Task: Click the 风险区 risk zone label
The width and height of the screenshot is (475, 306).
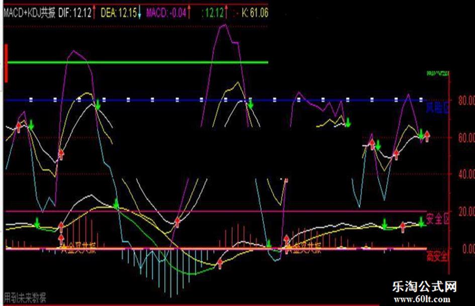Action: (437, 107)
